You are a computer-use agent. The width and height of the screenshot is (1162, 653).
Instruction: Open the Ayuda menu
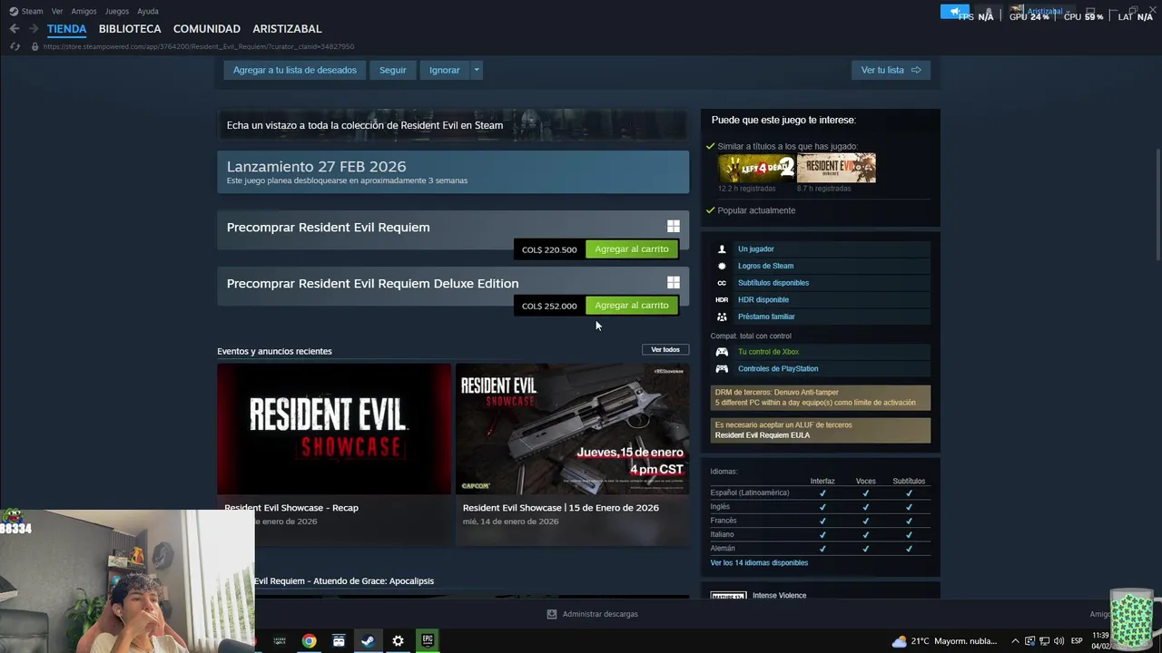pos(147,11)
